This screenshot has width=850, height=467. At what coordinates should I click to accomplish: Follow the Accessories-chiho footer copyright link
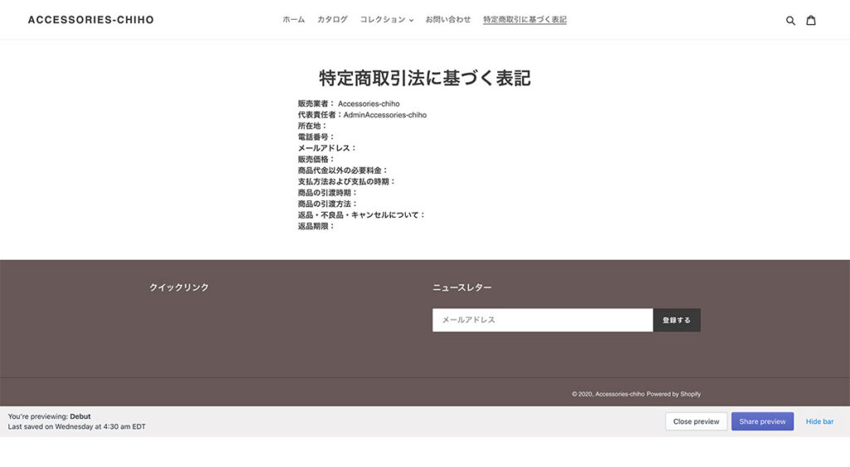tap(619, 394)
